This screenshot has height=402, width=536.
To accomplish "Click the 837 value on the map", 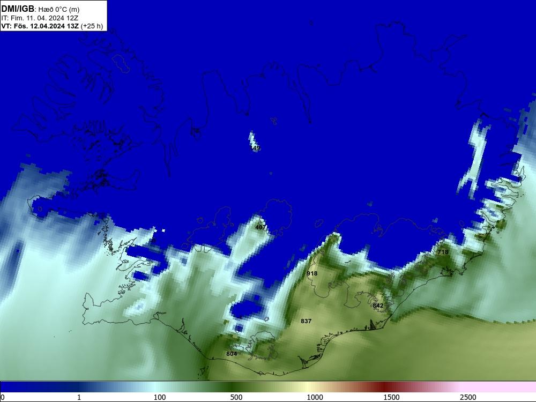I will [306, 321].
